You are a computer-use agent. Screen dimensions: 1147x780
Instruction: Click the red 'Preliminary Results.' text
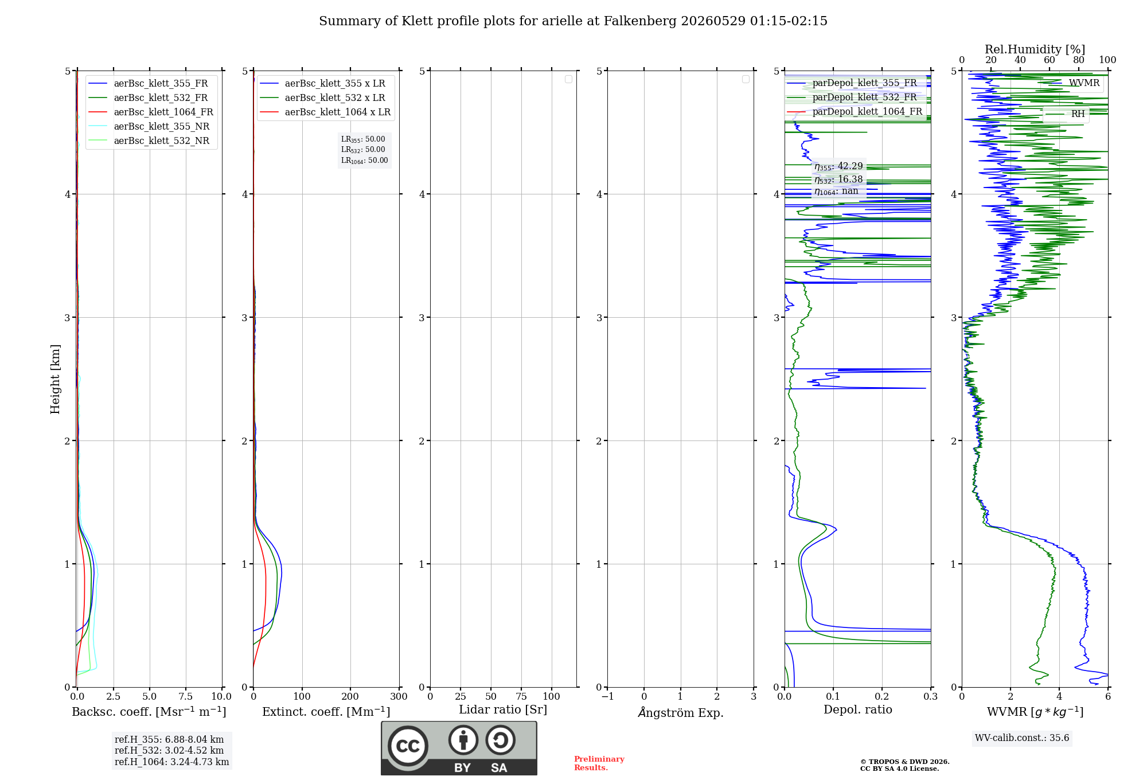pyautogui.click(x=599, y=763)
